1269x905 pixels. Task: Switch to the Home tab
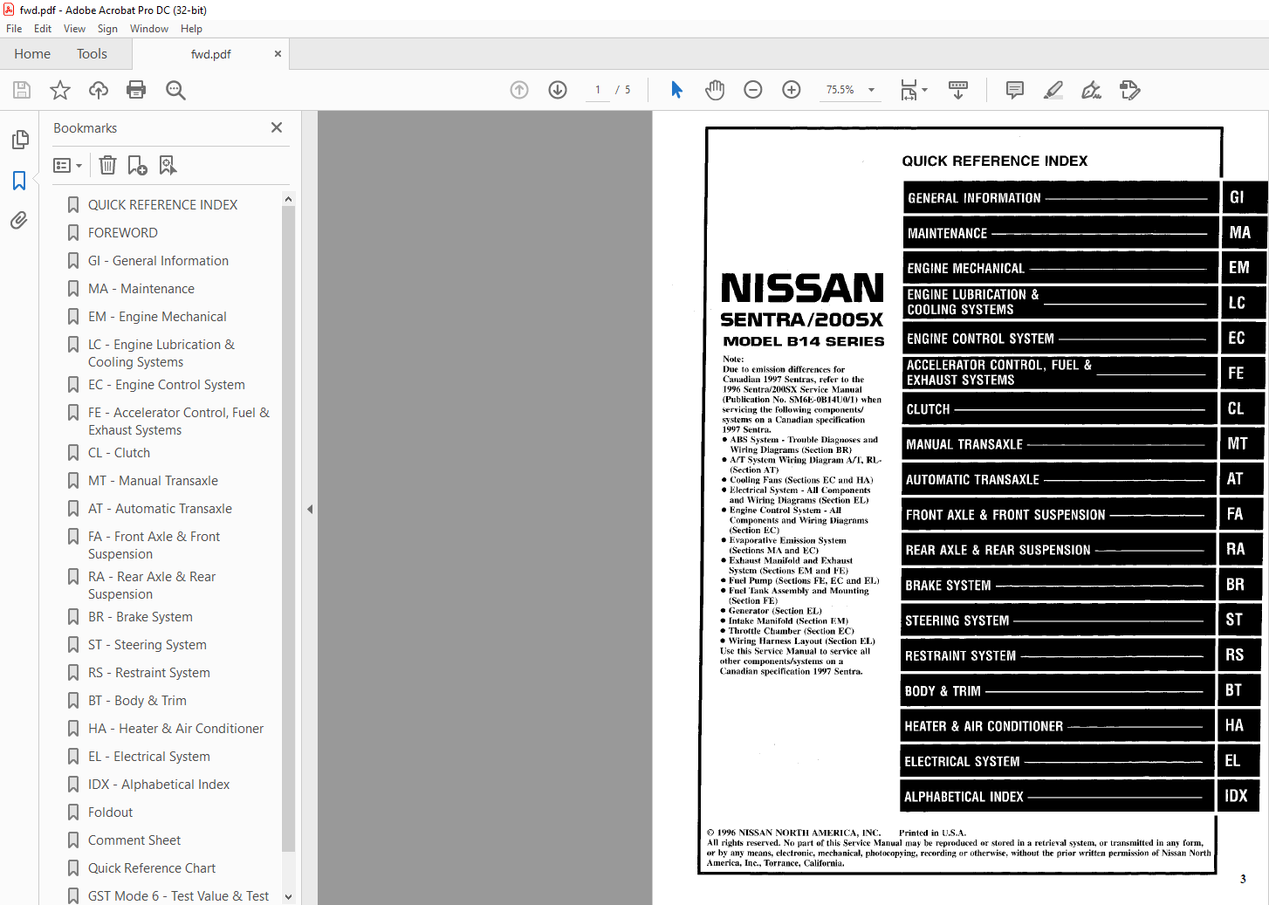pyautogui.click(x=32, y=54)
